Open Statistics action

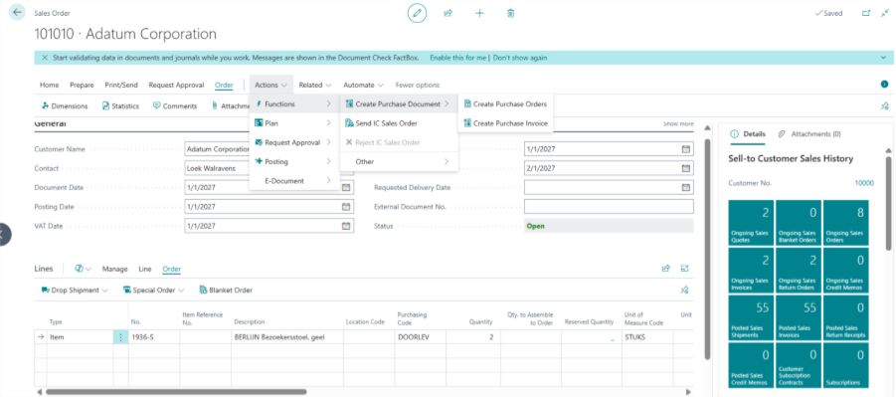coord(120,105)
